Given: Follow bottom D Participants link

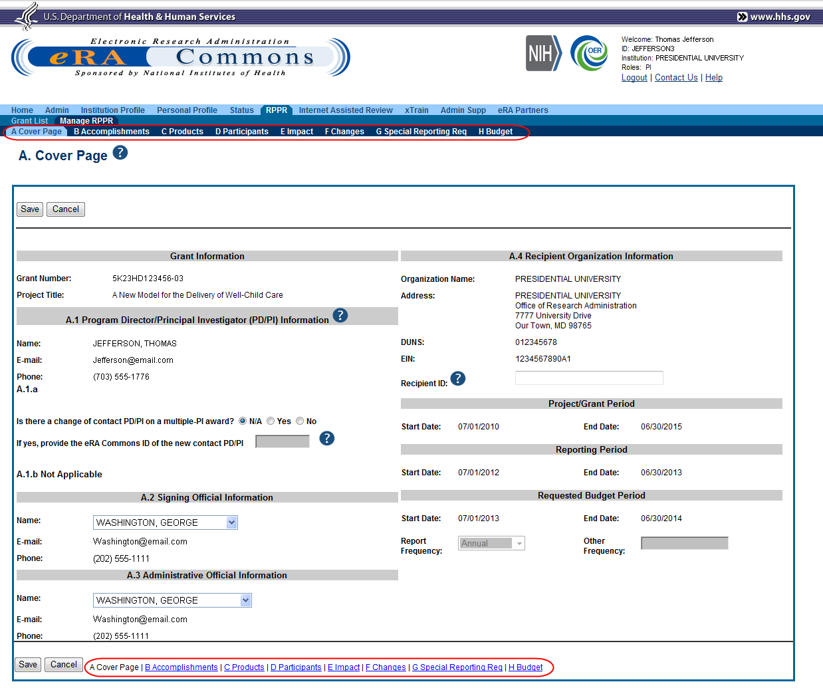Looking at the screenshot, I should tap(296, 667).
